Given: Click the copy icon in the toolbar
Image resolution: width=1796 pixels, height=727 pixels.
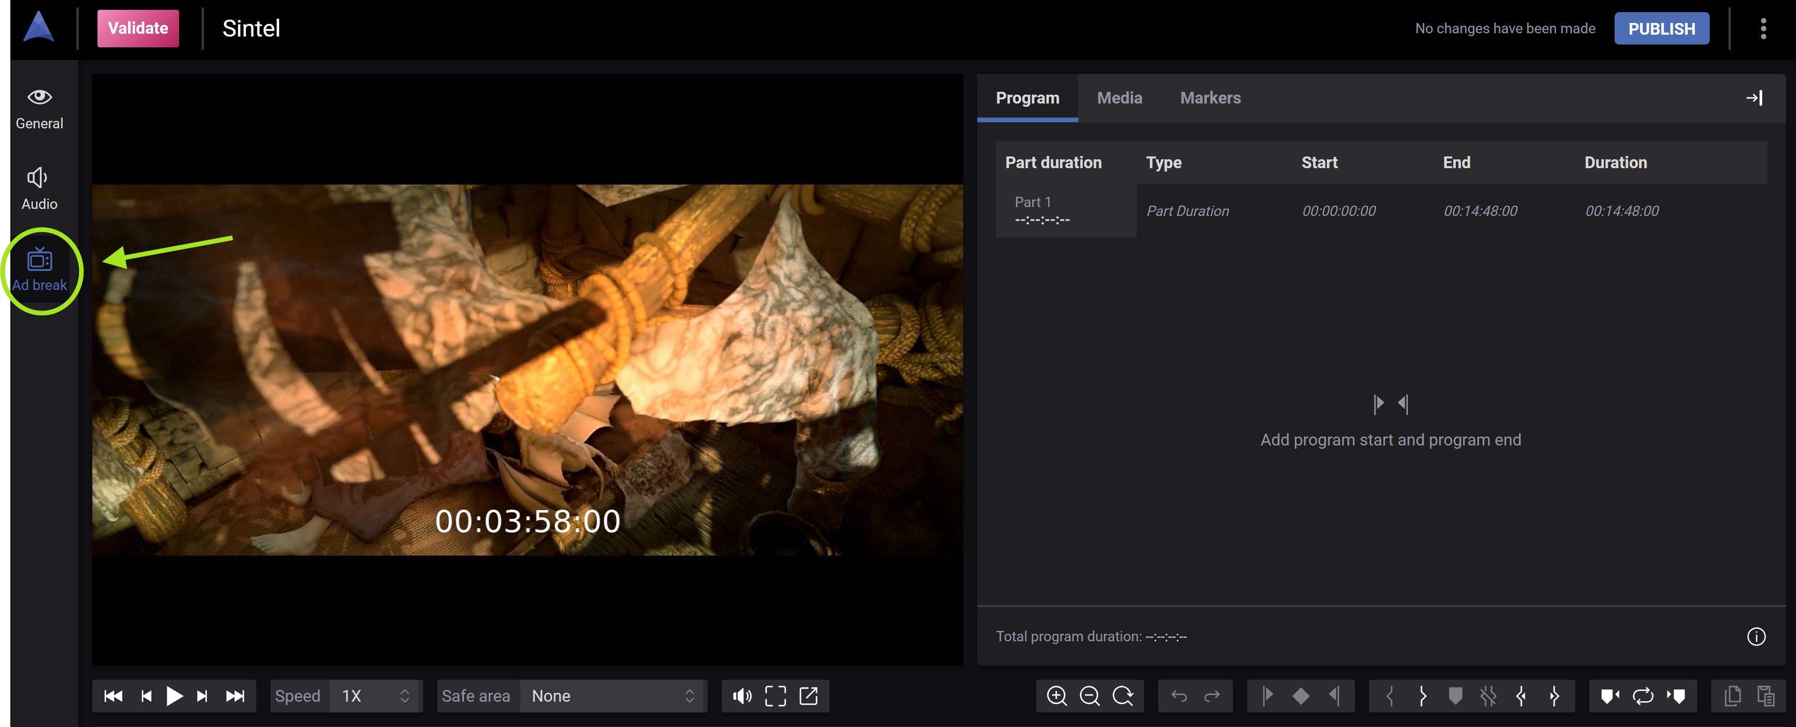Looking at the screenshot, I should pos(1733,696).
